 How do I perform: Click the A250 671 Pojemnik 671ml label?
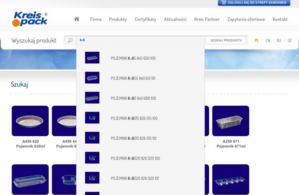tap(231, 144)
